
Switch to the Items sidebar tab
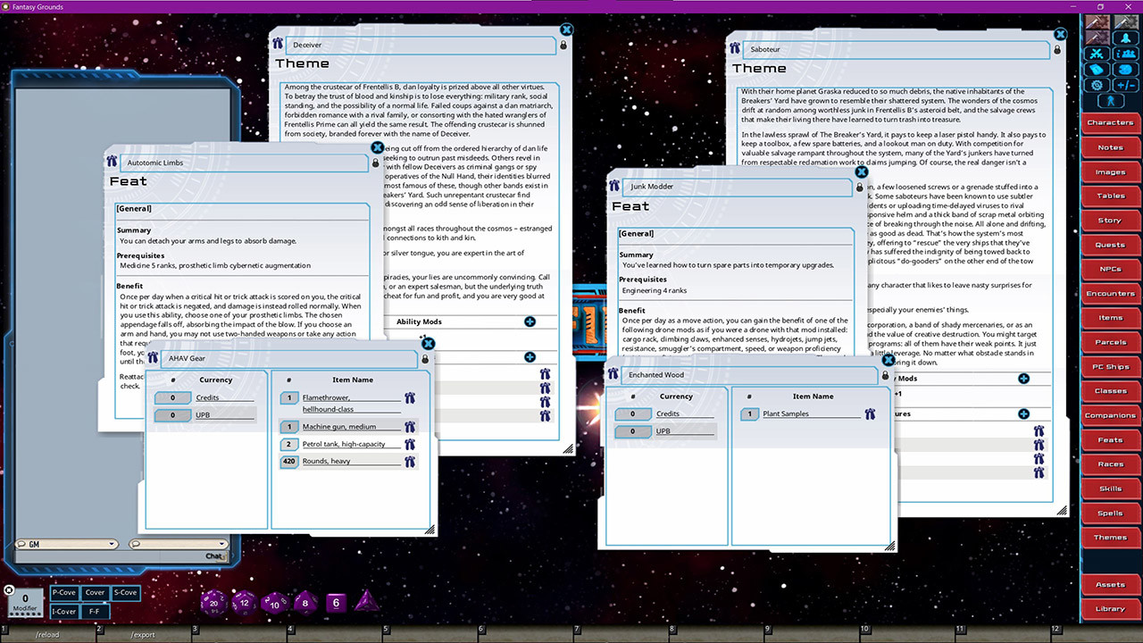click(1110, 317)
